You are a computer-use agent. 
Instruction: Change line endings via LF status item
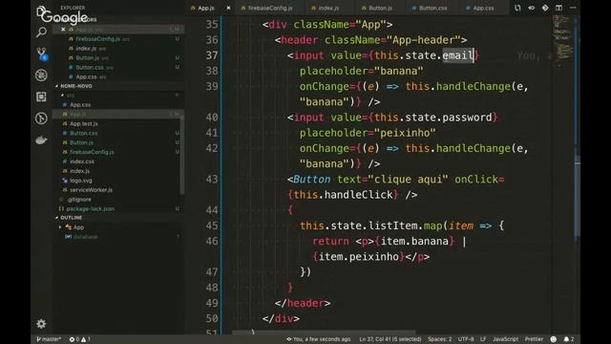pos(483,339)
